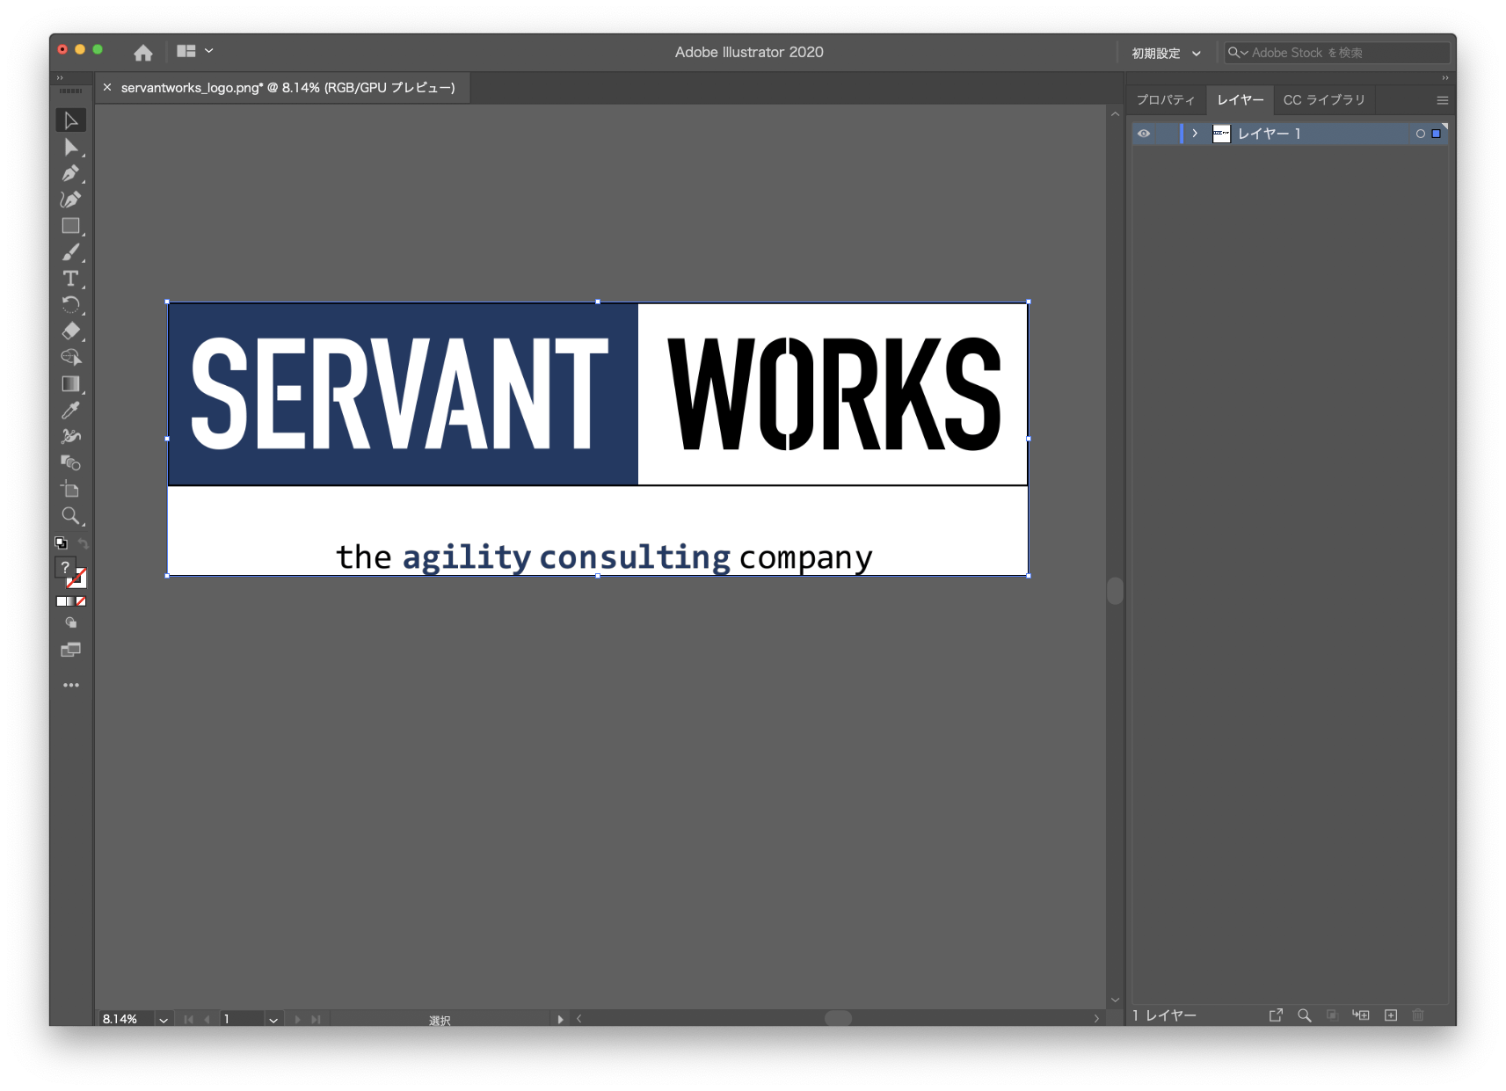Switch to the プロパティ tab

tap(1166, 100)
